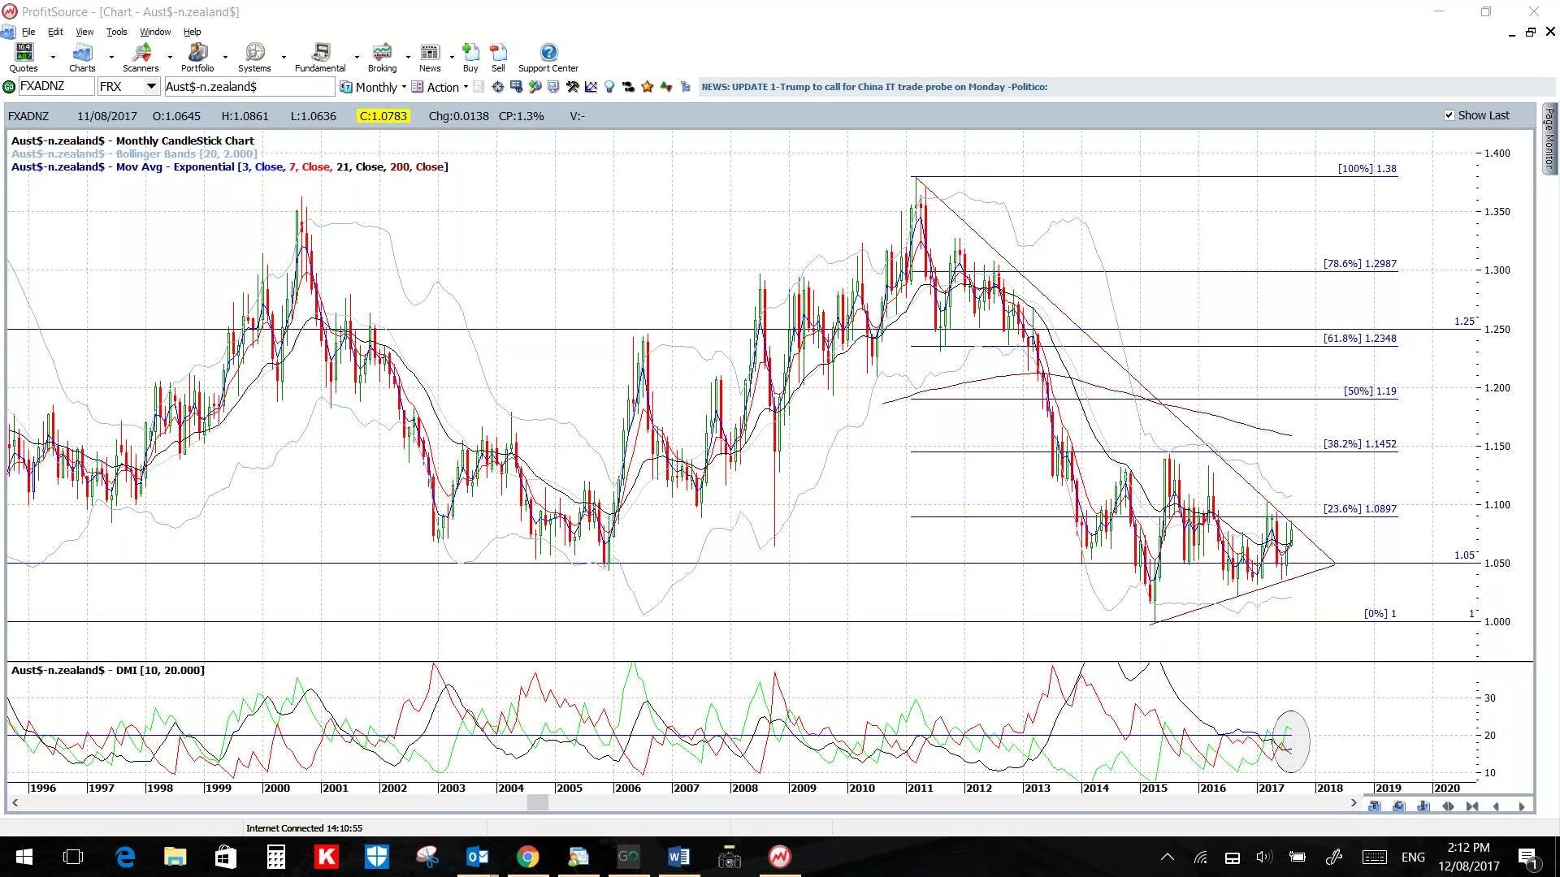Click the disabled save disk icon
The height and width of the screenshot is (877, 1560).
[479, 87]
